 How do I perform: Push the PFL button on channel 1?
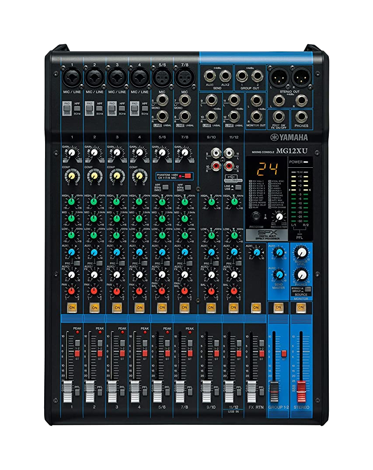(x=77, y=392)
